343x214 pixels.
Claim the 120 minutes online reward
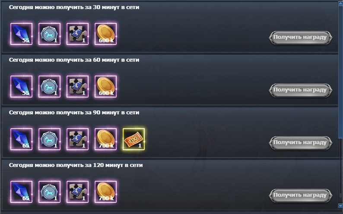(x=301, y=195)
